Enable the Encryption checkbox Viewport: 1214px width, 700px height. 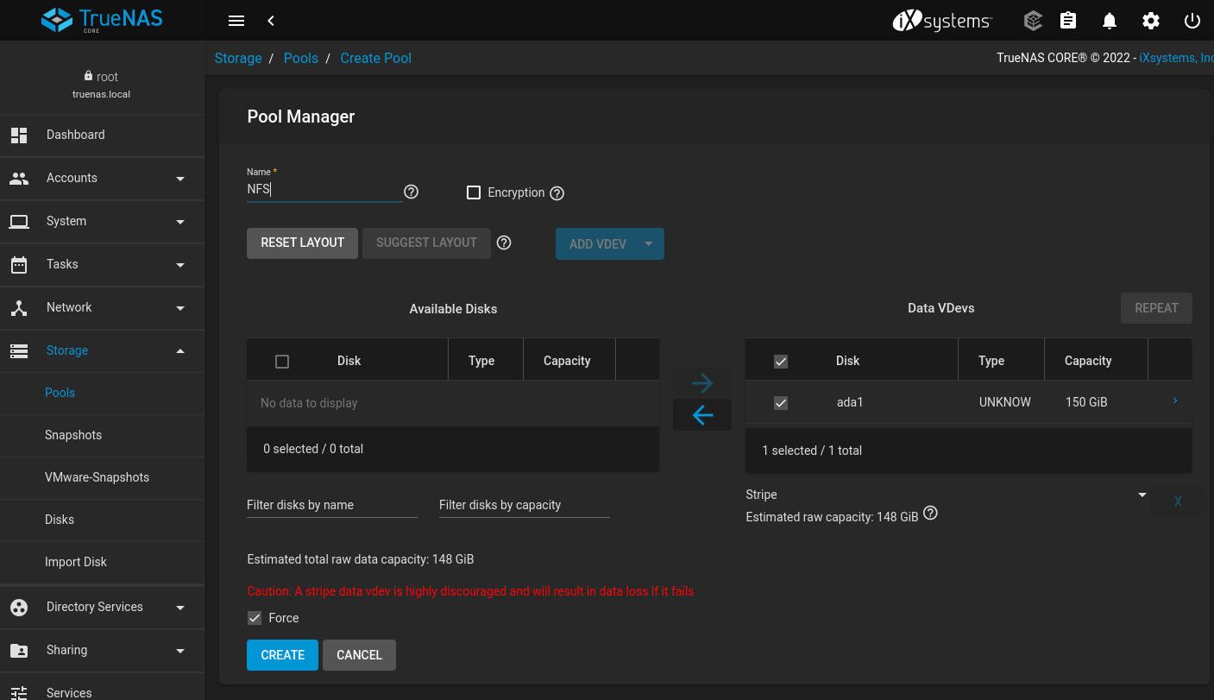[474, 192]
